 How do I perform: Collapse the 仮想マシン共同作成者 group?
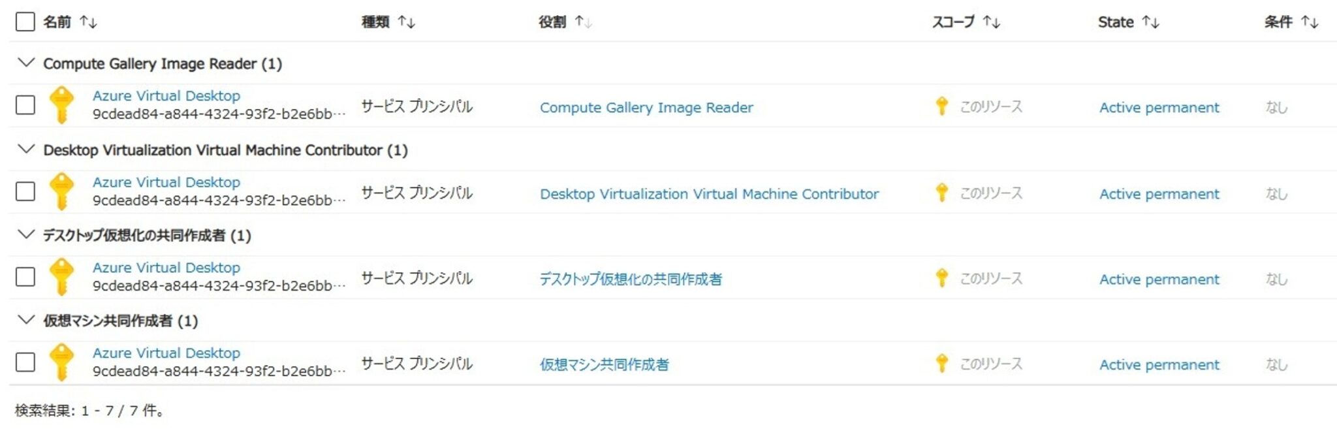pos(25,320)
